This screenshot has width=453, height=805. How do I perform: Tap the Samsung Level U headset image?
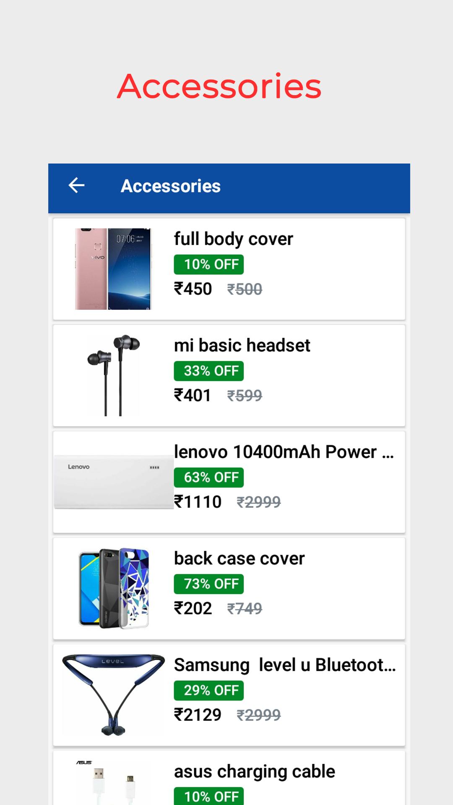click(x=113, y=695)
